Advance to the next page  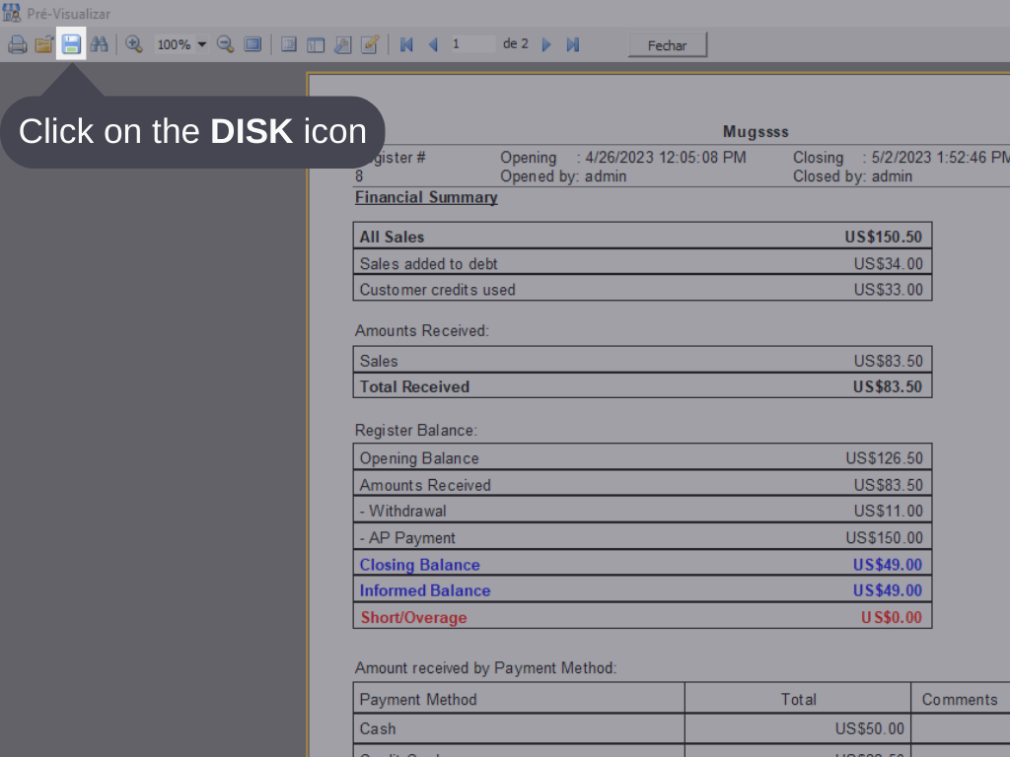point(546,44)
